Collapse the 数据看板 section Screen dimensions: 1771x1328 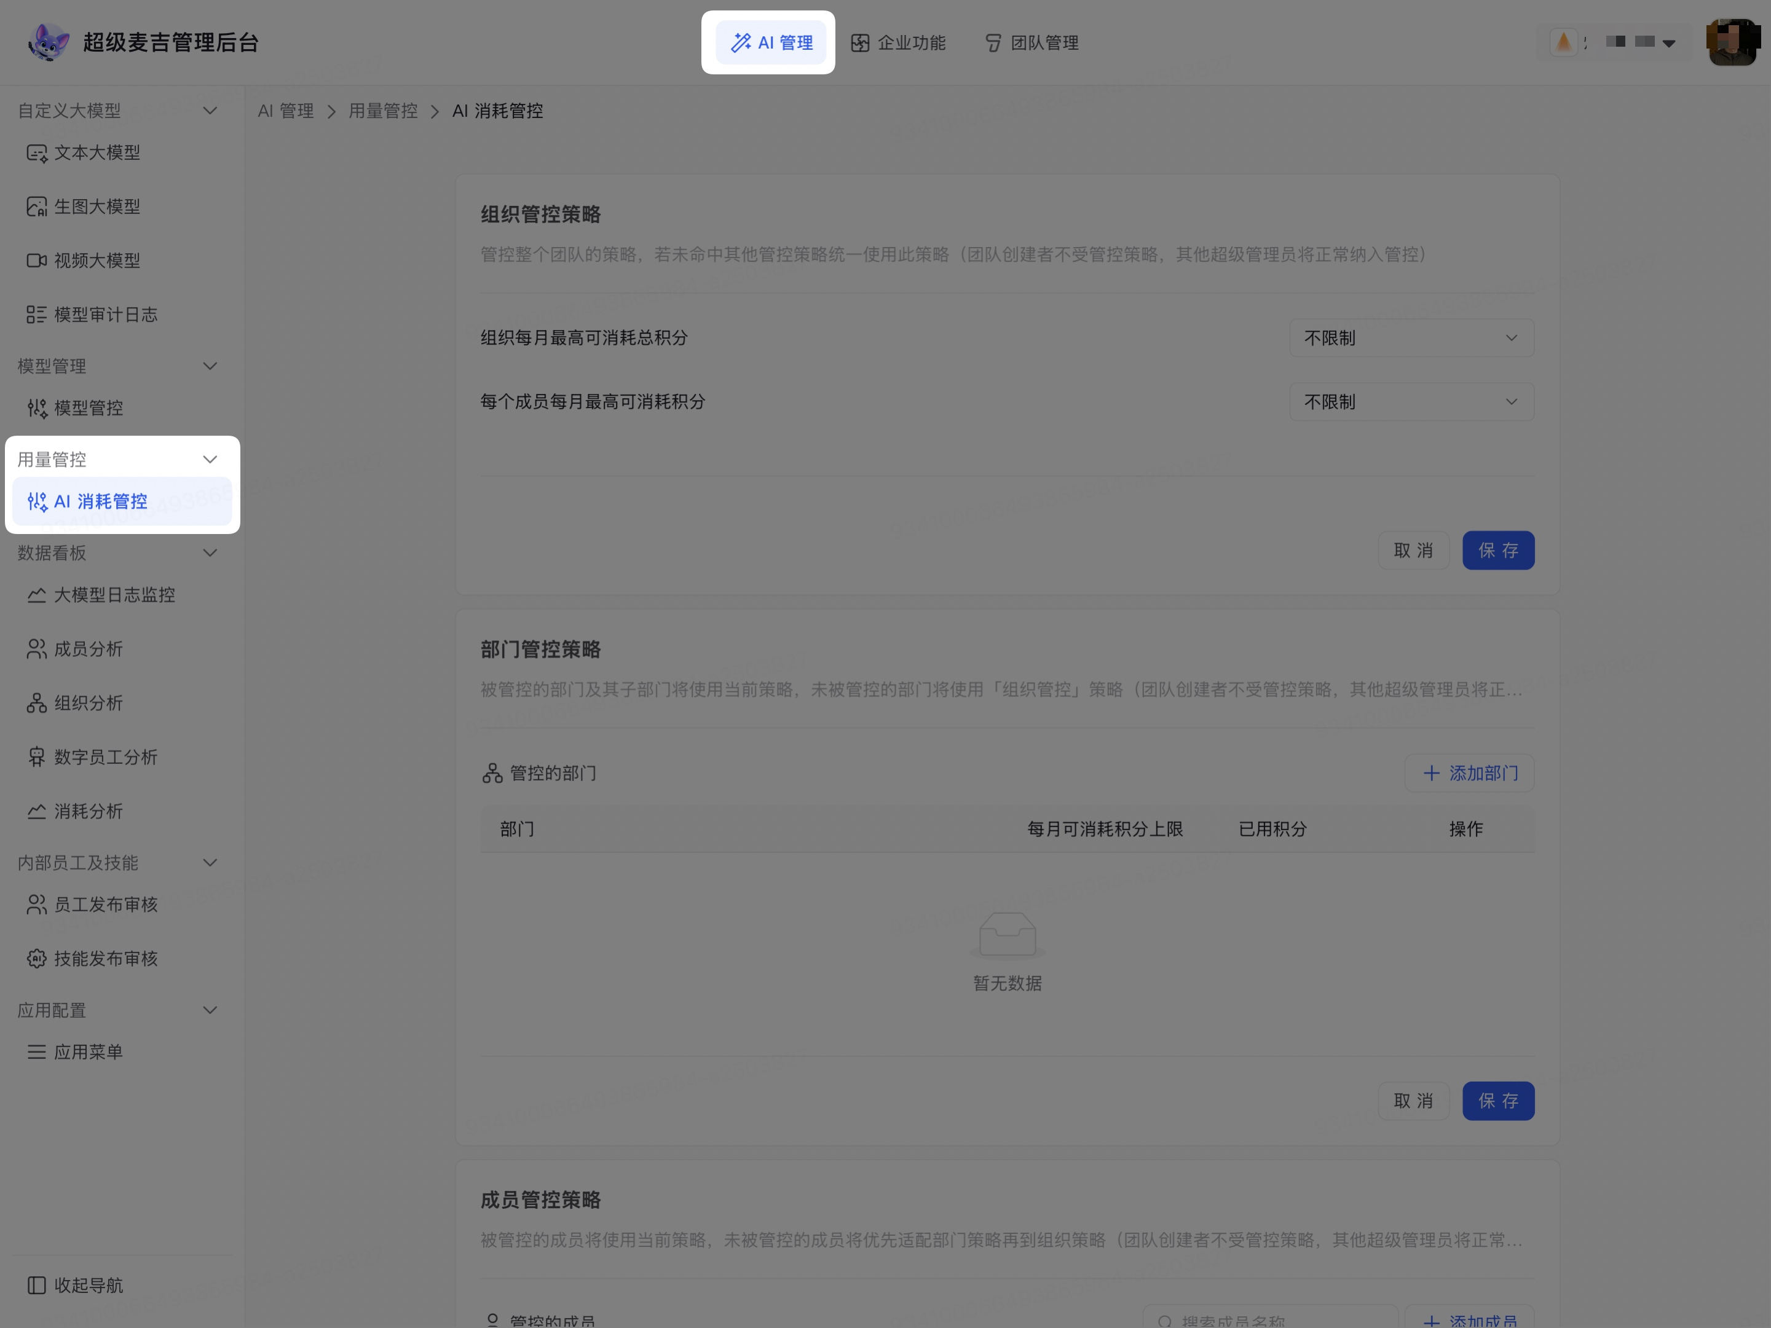[210, 552]
